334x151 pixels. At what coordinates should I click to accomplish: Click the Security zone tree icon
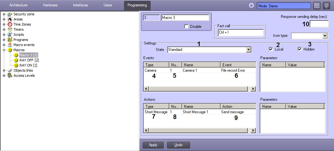pyautogui.click(x=10, y=14)
